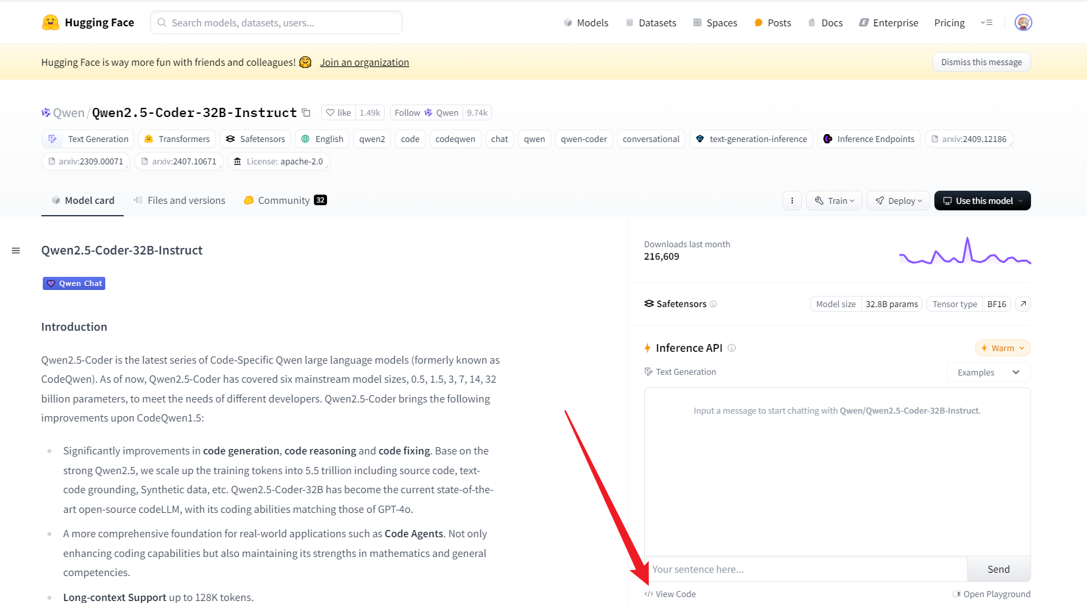Open the table of contents hamburger icon
Screen dimensions: 1087x603
16,251
